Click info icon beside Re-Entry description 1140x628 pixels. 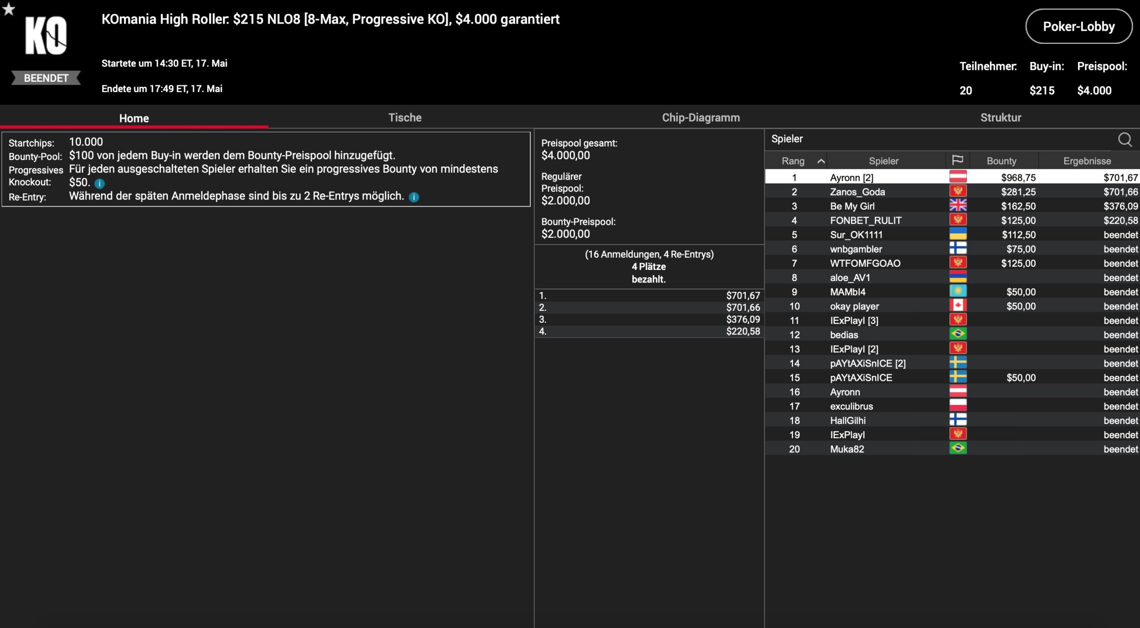[x=414, y=197]
